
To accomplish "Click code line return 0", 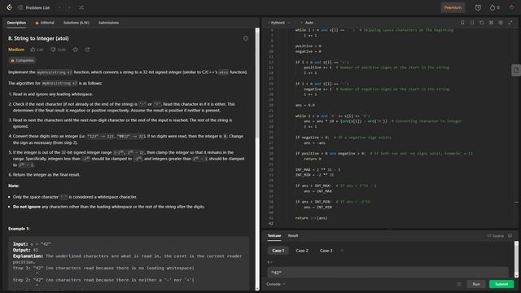I will (x=313, y=160).
